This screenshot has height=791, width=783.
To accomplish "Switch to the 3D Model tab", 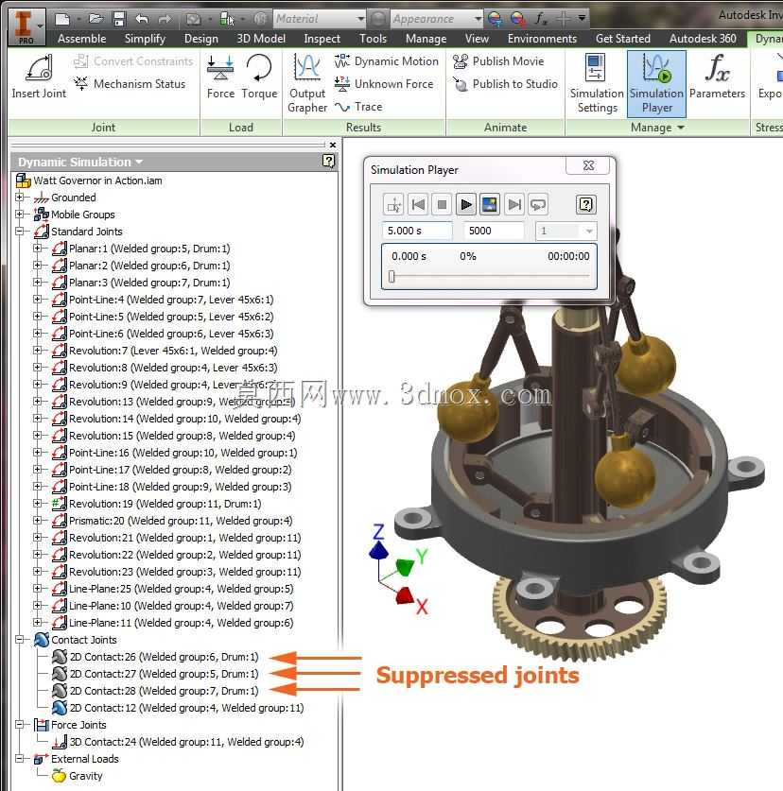I will (260, 39).
